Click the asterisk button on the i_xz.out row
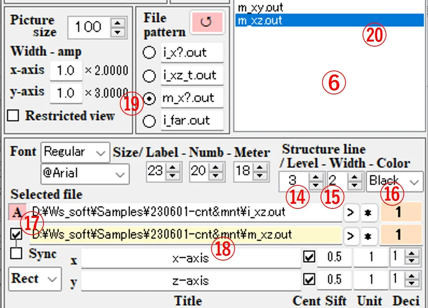The image size is (428, 308). pyautogui.click(x=368, y=212)
